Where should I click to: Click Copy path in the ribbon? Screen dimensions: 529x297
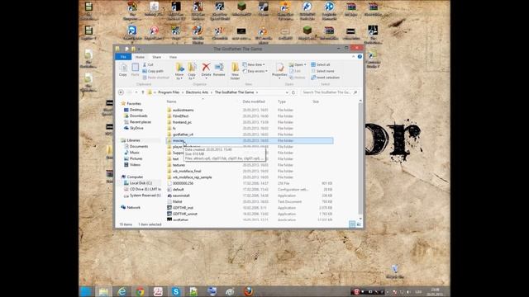153,71
